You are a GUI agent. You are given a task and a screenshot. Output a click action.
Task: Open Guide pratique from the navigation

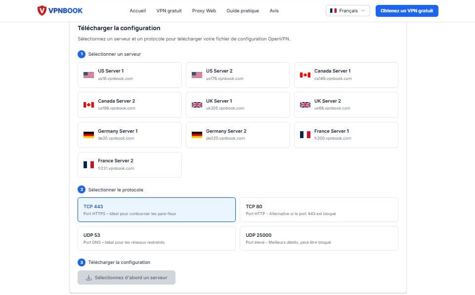[x=243, y=10]
